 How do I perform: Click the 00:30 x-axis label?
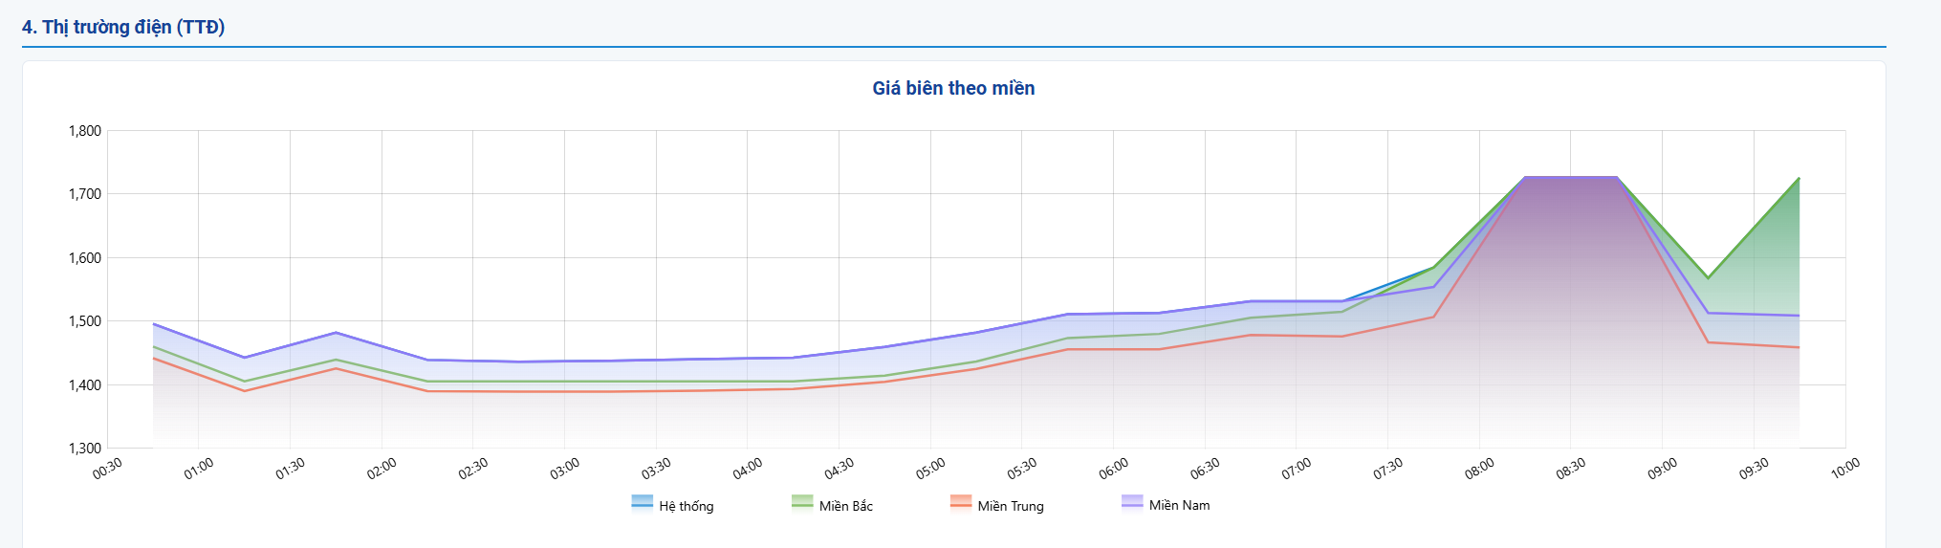point(107,469)
